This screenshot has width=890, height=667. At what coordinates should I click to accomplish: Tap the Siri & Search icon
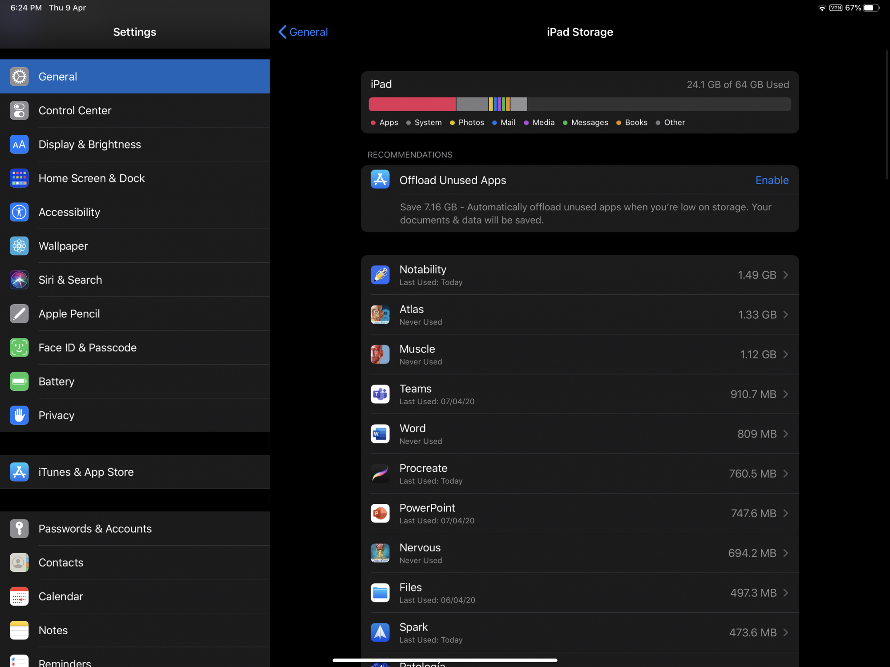[19, 280]
